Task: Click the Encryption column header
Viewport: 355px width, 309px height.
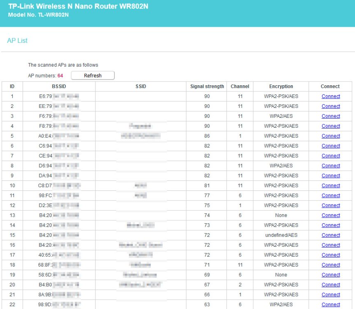Action: [x=281, y=86]
